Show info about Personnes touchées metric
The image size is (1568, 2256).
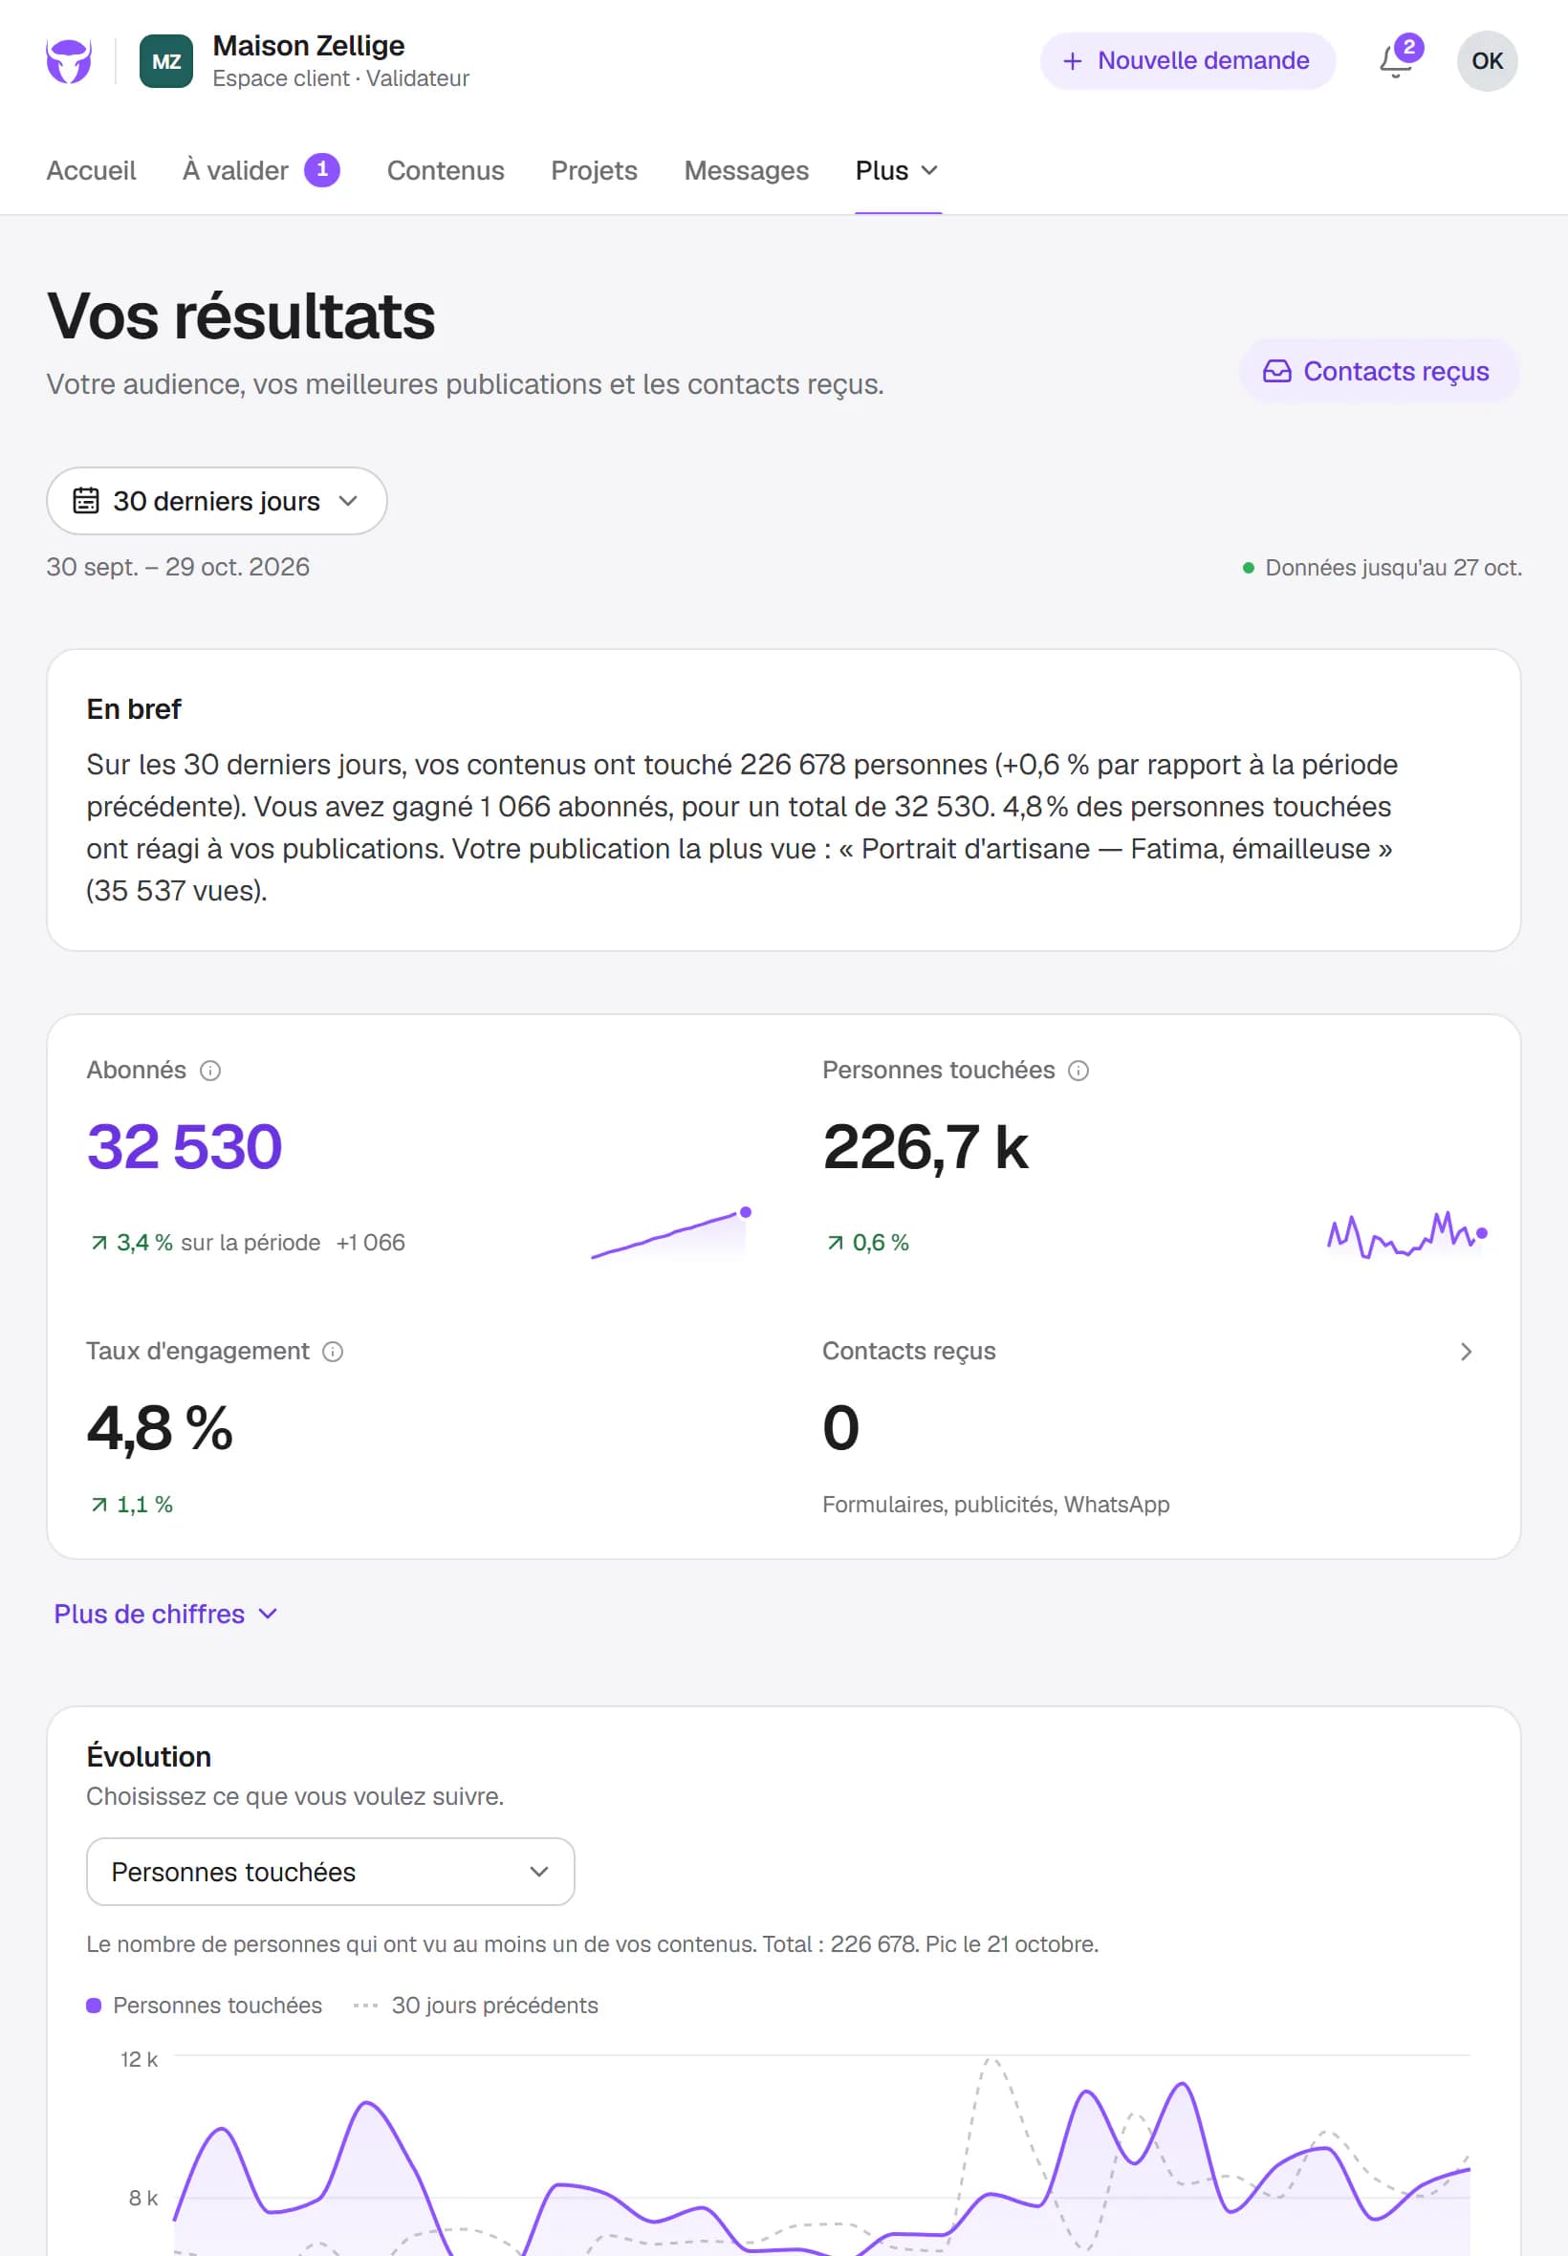tap(1078, 1071)
